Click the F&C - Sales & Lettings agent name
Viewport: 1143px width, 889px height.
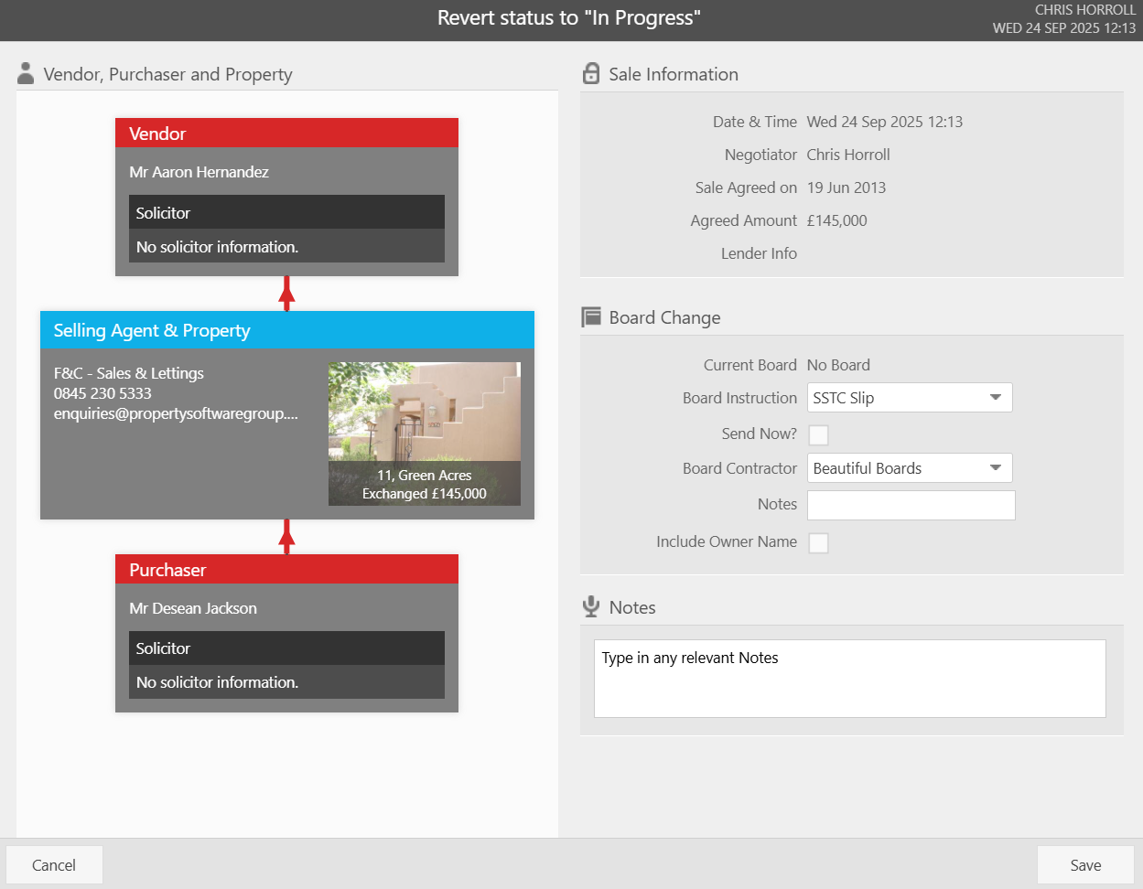129,373
